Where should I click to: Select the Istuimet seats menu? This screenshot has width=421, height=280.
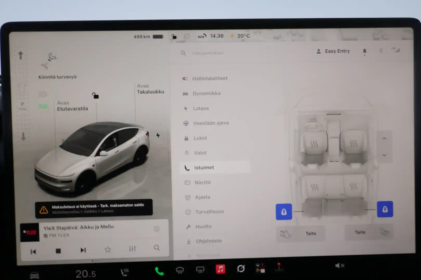[215, 167]
